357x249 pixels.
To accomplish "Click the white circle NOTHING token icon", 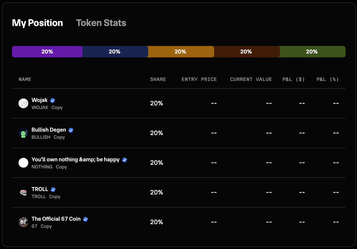I will [24, 163].
